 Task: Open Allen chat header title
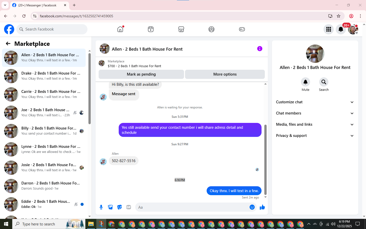point(147,49)
